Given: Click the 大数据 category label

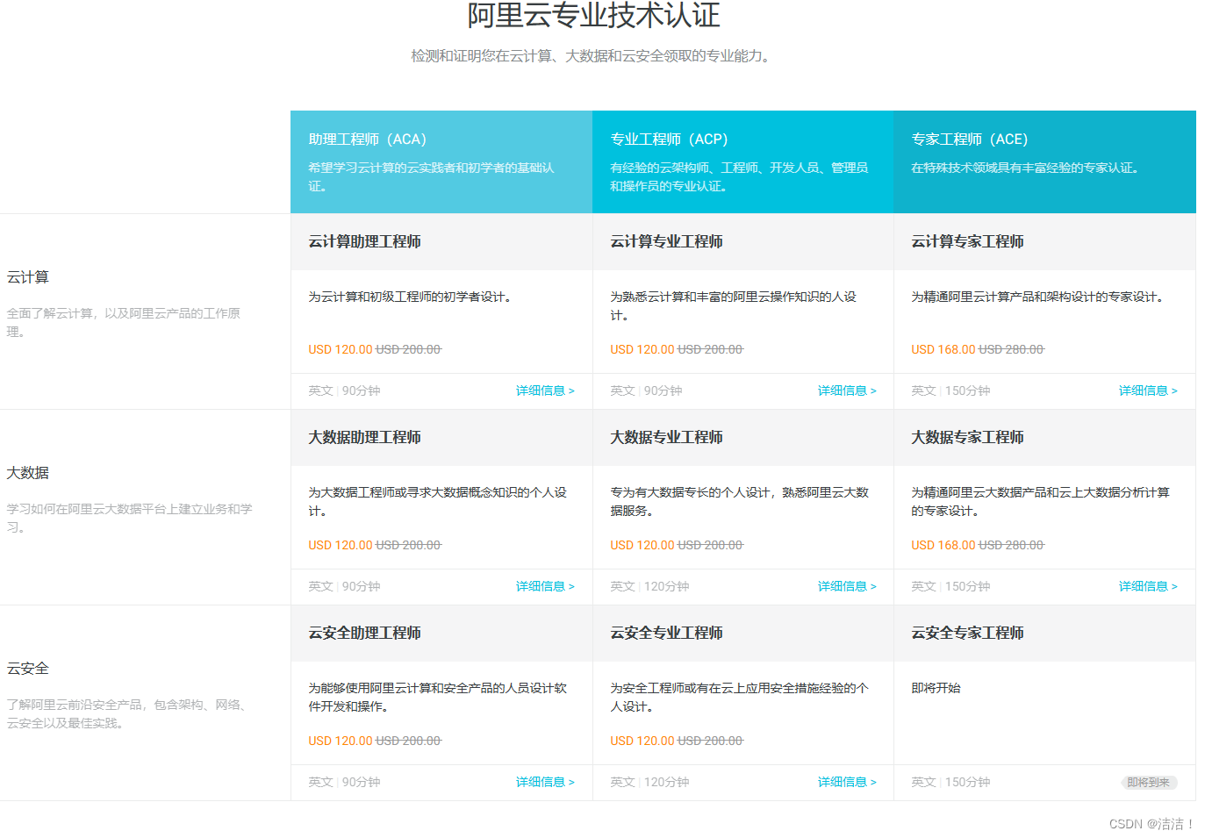Looking at the screenshot, I should pos(28,473).
